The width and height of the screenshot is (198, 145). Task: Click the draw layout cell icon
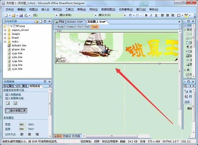[x=15, y=104]
